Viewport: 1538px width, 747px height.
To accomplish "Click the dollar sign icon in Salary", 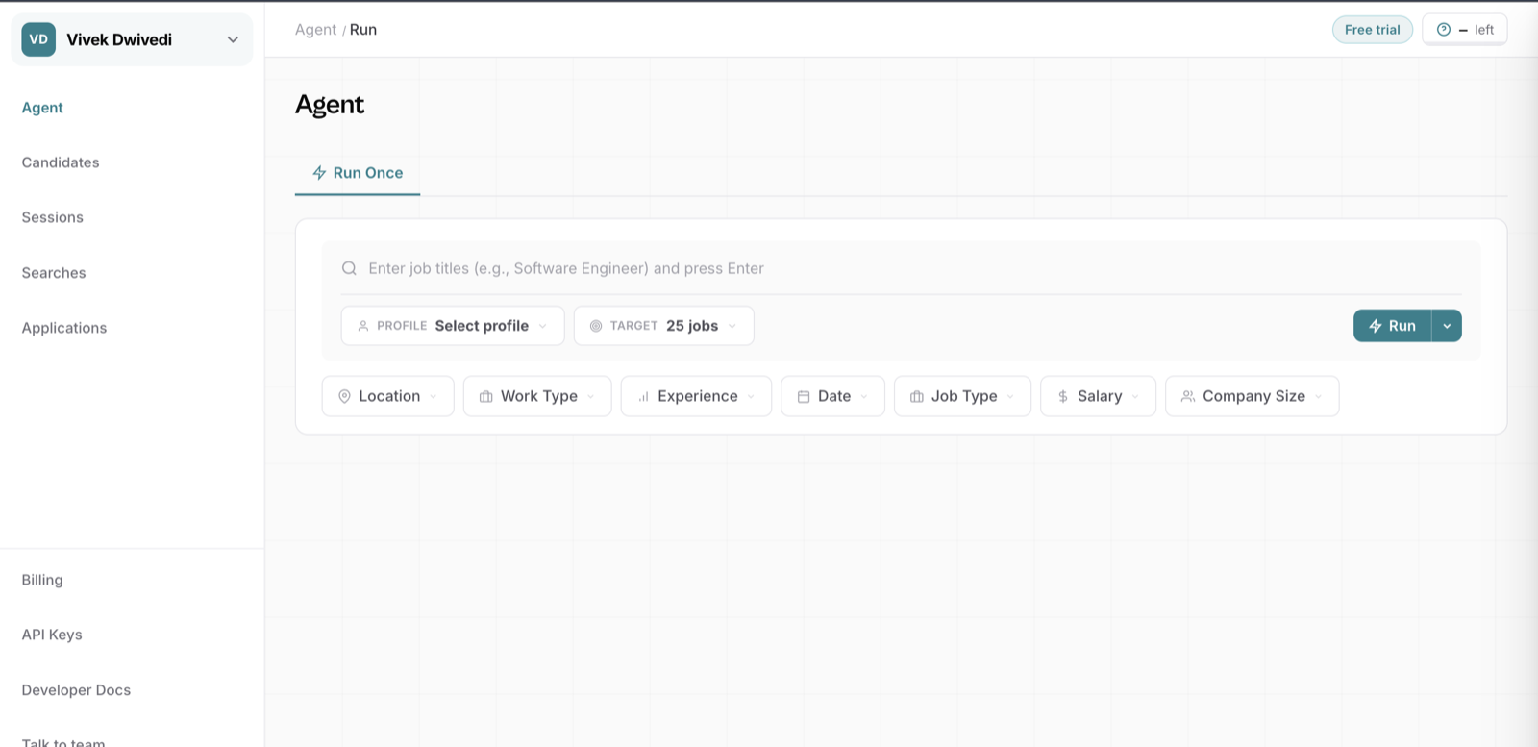I will [1063, 396].
